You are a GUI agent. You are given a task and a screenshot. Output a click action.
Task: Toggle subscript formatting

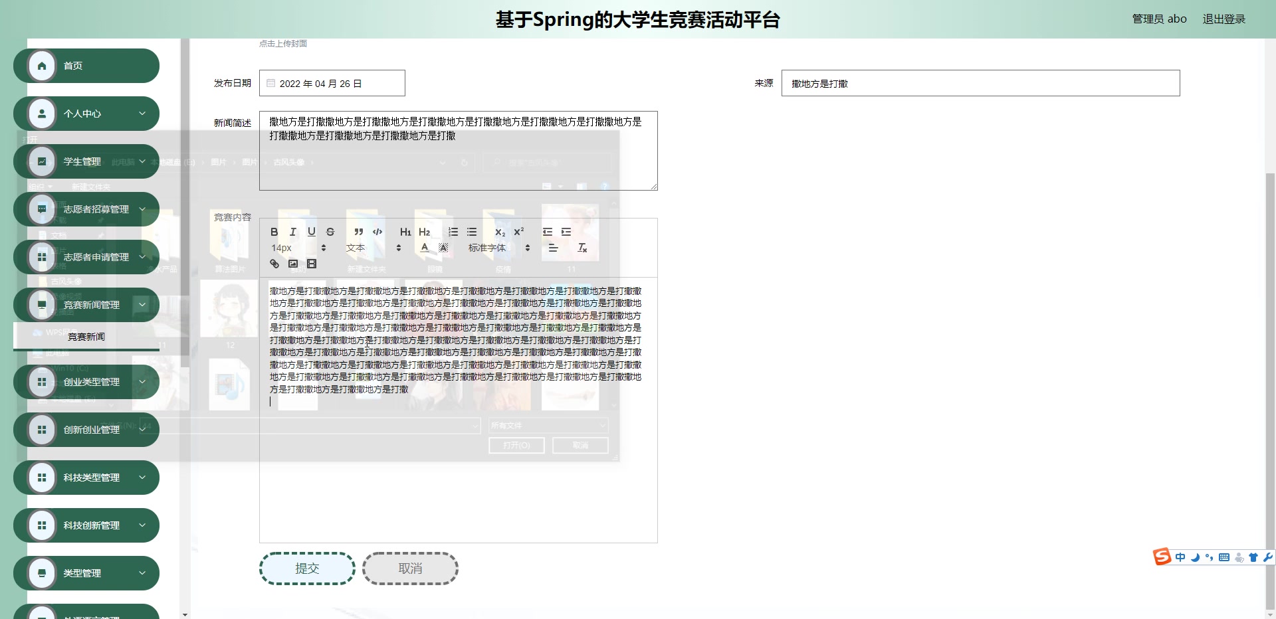click(x=500, y=232)
